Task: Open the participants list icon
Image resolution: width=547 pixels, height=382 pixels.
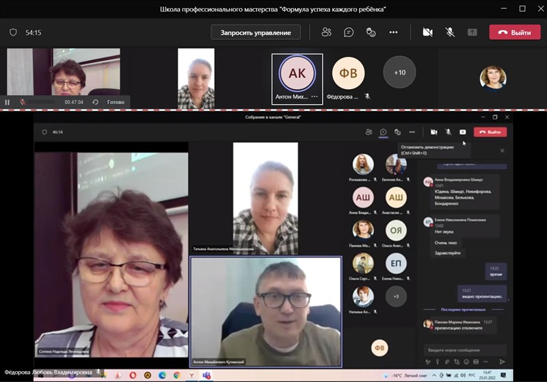Action: [x=326, y=32]
